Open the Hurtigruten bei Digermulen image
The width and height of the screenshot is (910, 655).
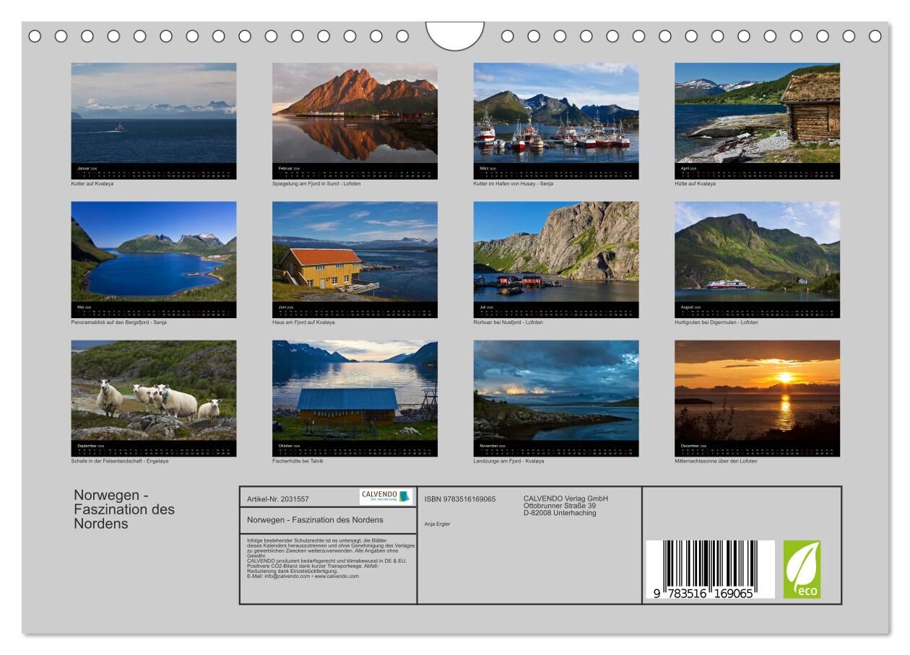tap(757, 252)
